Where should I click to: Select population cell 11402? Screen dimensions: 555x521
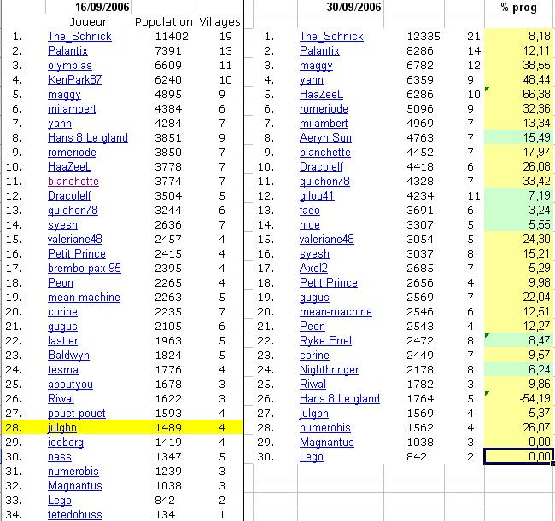172,37
